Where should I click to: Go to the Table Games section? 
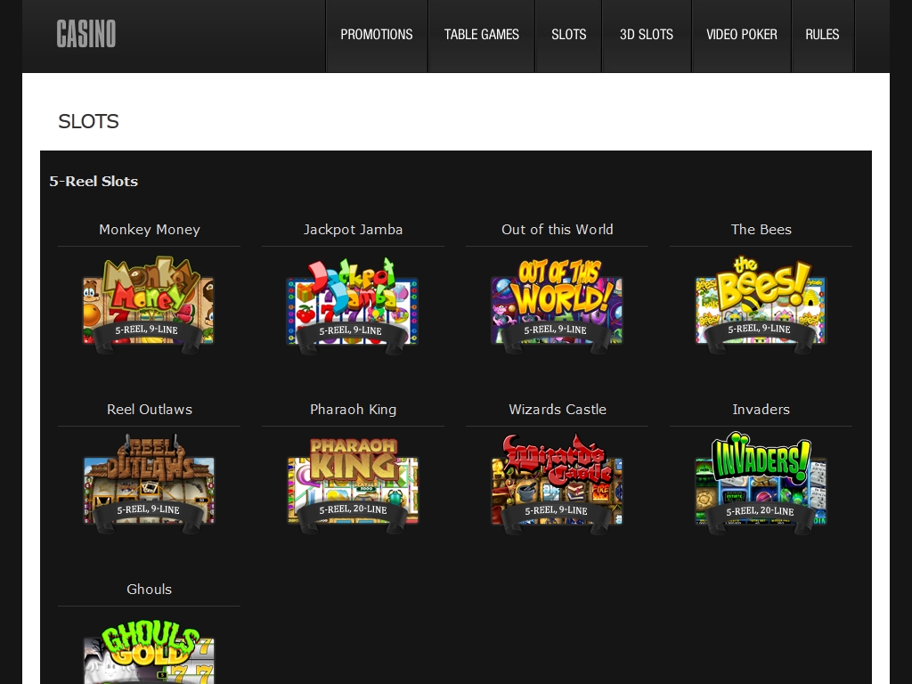click(482, 35)
